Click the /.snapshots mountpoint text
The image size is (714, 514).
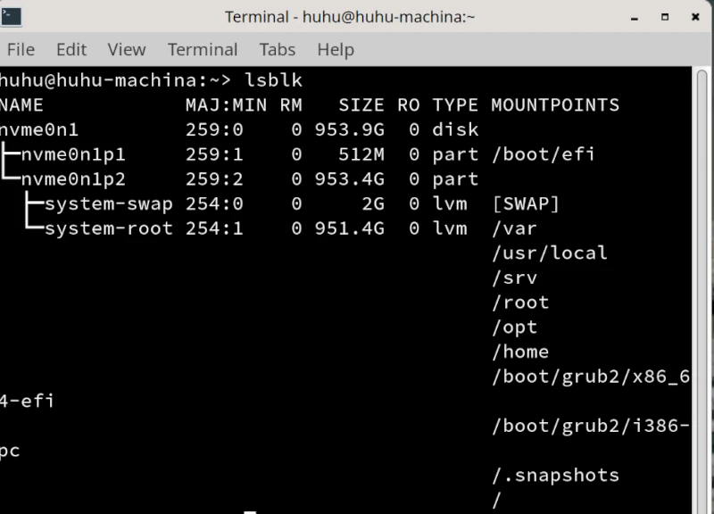pyautogui.click(x=555, y=475)
